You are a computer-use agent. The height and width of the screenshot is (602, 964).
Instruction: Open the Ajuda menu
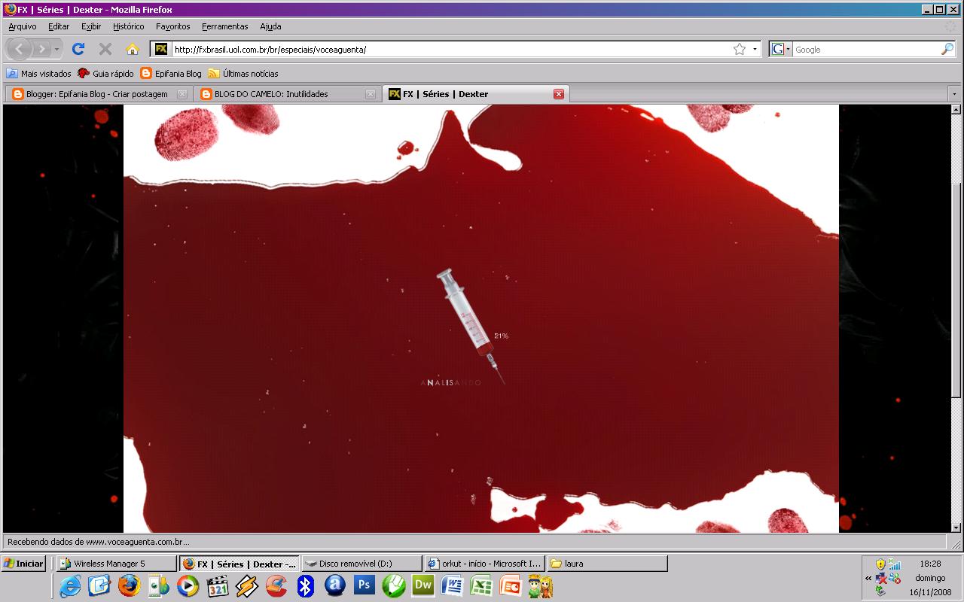click(x=270, y=26)
